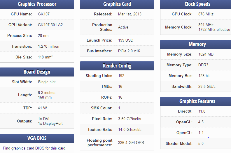The width and height of the screenshot is (231, 153).
Task: Click the Graphics Card section header
Action: 117,4
